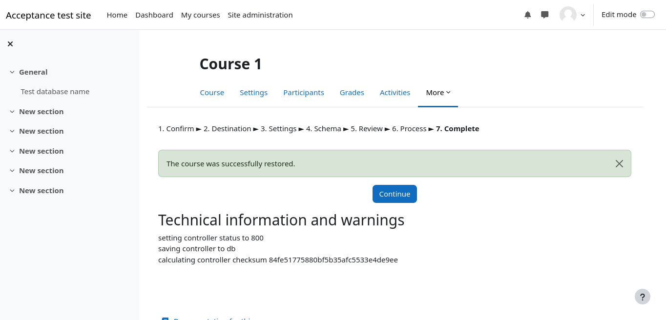This screenshot has width=666, height=320.
Task: Collapse the first New section chevron
Action: (12, 112)
